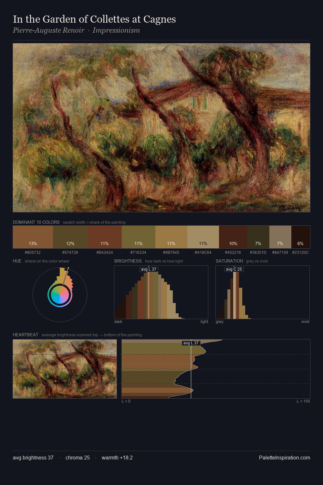Click the 'swatch width = share of the painting' caption
This screenshot has width=323, height=485.
click(94, 222)
